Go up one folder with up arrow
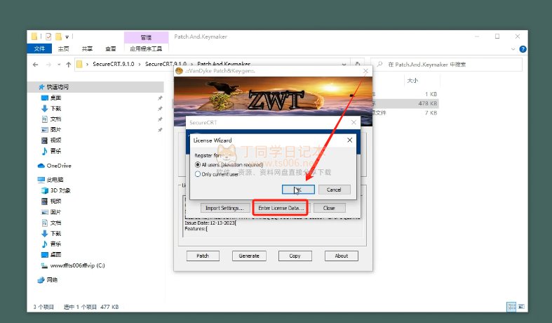552x323 pixels. click(x=68, y=65)
